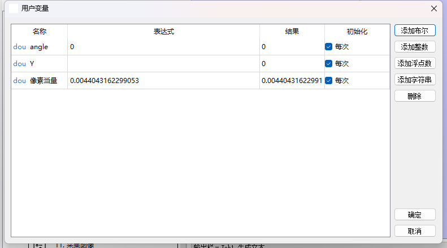Cancel the dialog with 取消
Screen dimensions: 447x248
tap(415, 231)
